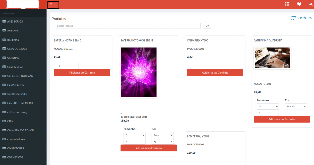Click the Buscar Produto search field
Image resolution: width=314 pixels, height=165 pixels.
128,26
